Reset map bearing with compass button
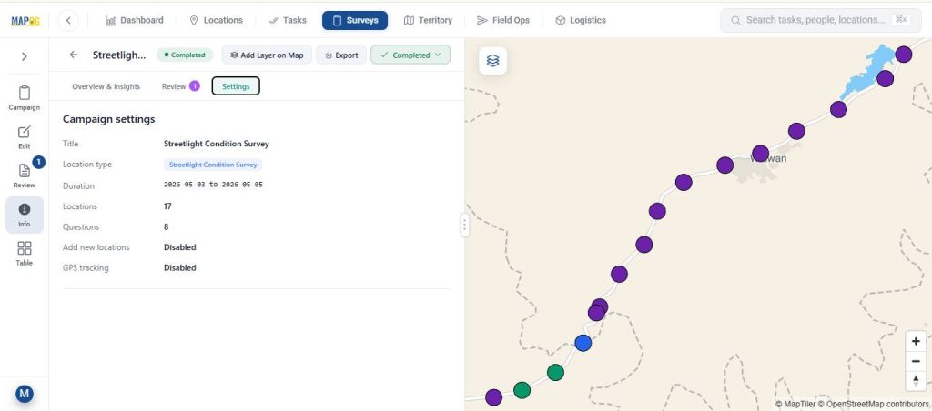The height and width of the screenshot is (411, 932). tap(916, 381)
